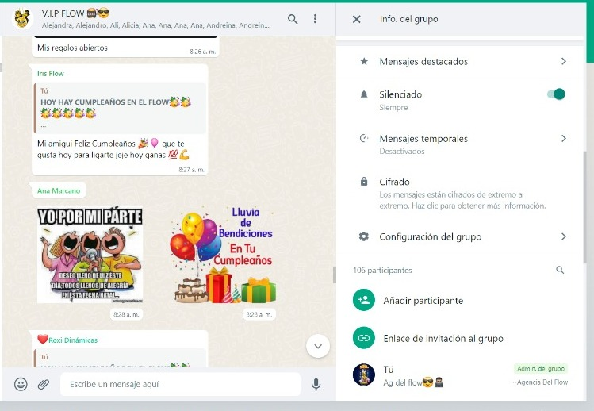The height and width of the screenshot is (411, 594).
Task: Open your own participant avatar
Action: pos(364,375)
